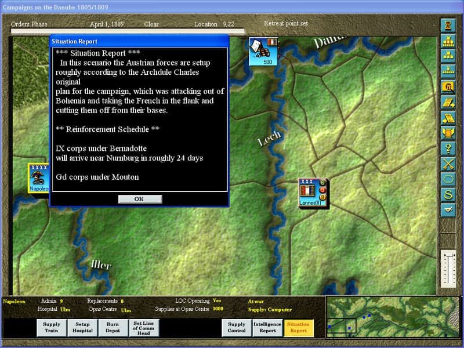The height and width of the screenshot is (348, 464).
Task: Click the 'Retreat point set' message
Action: tap(286, 23)
